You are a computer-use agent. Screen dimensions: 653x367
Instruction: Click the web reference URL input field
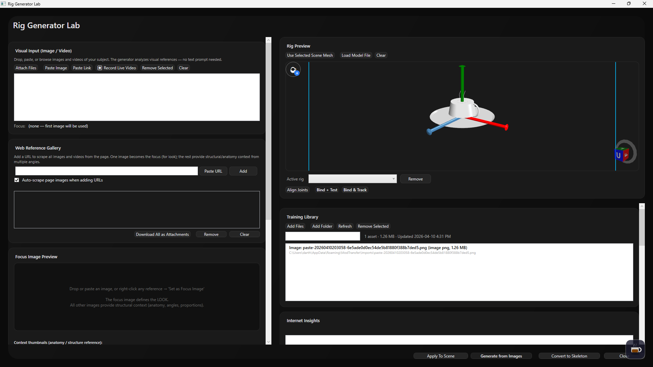tap(106, 171)
